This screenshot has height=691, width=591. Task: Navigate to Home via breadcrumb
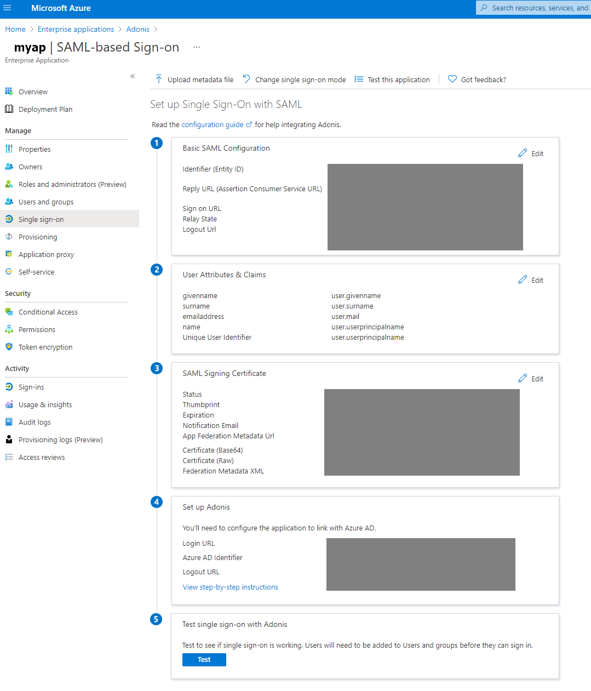pyautogui.click(x=15, y=29)
